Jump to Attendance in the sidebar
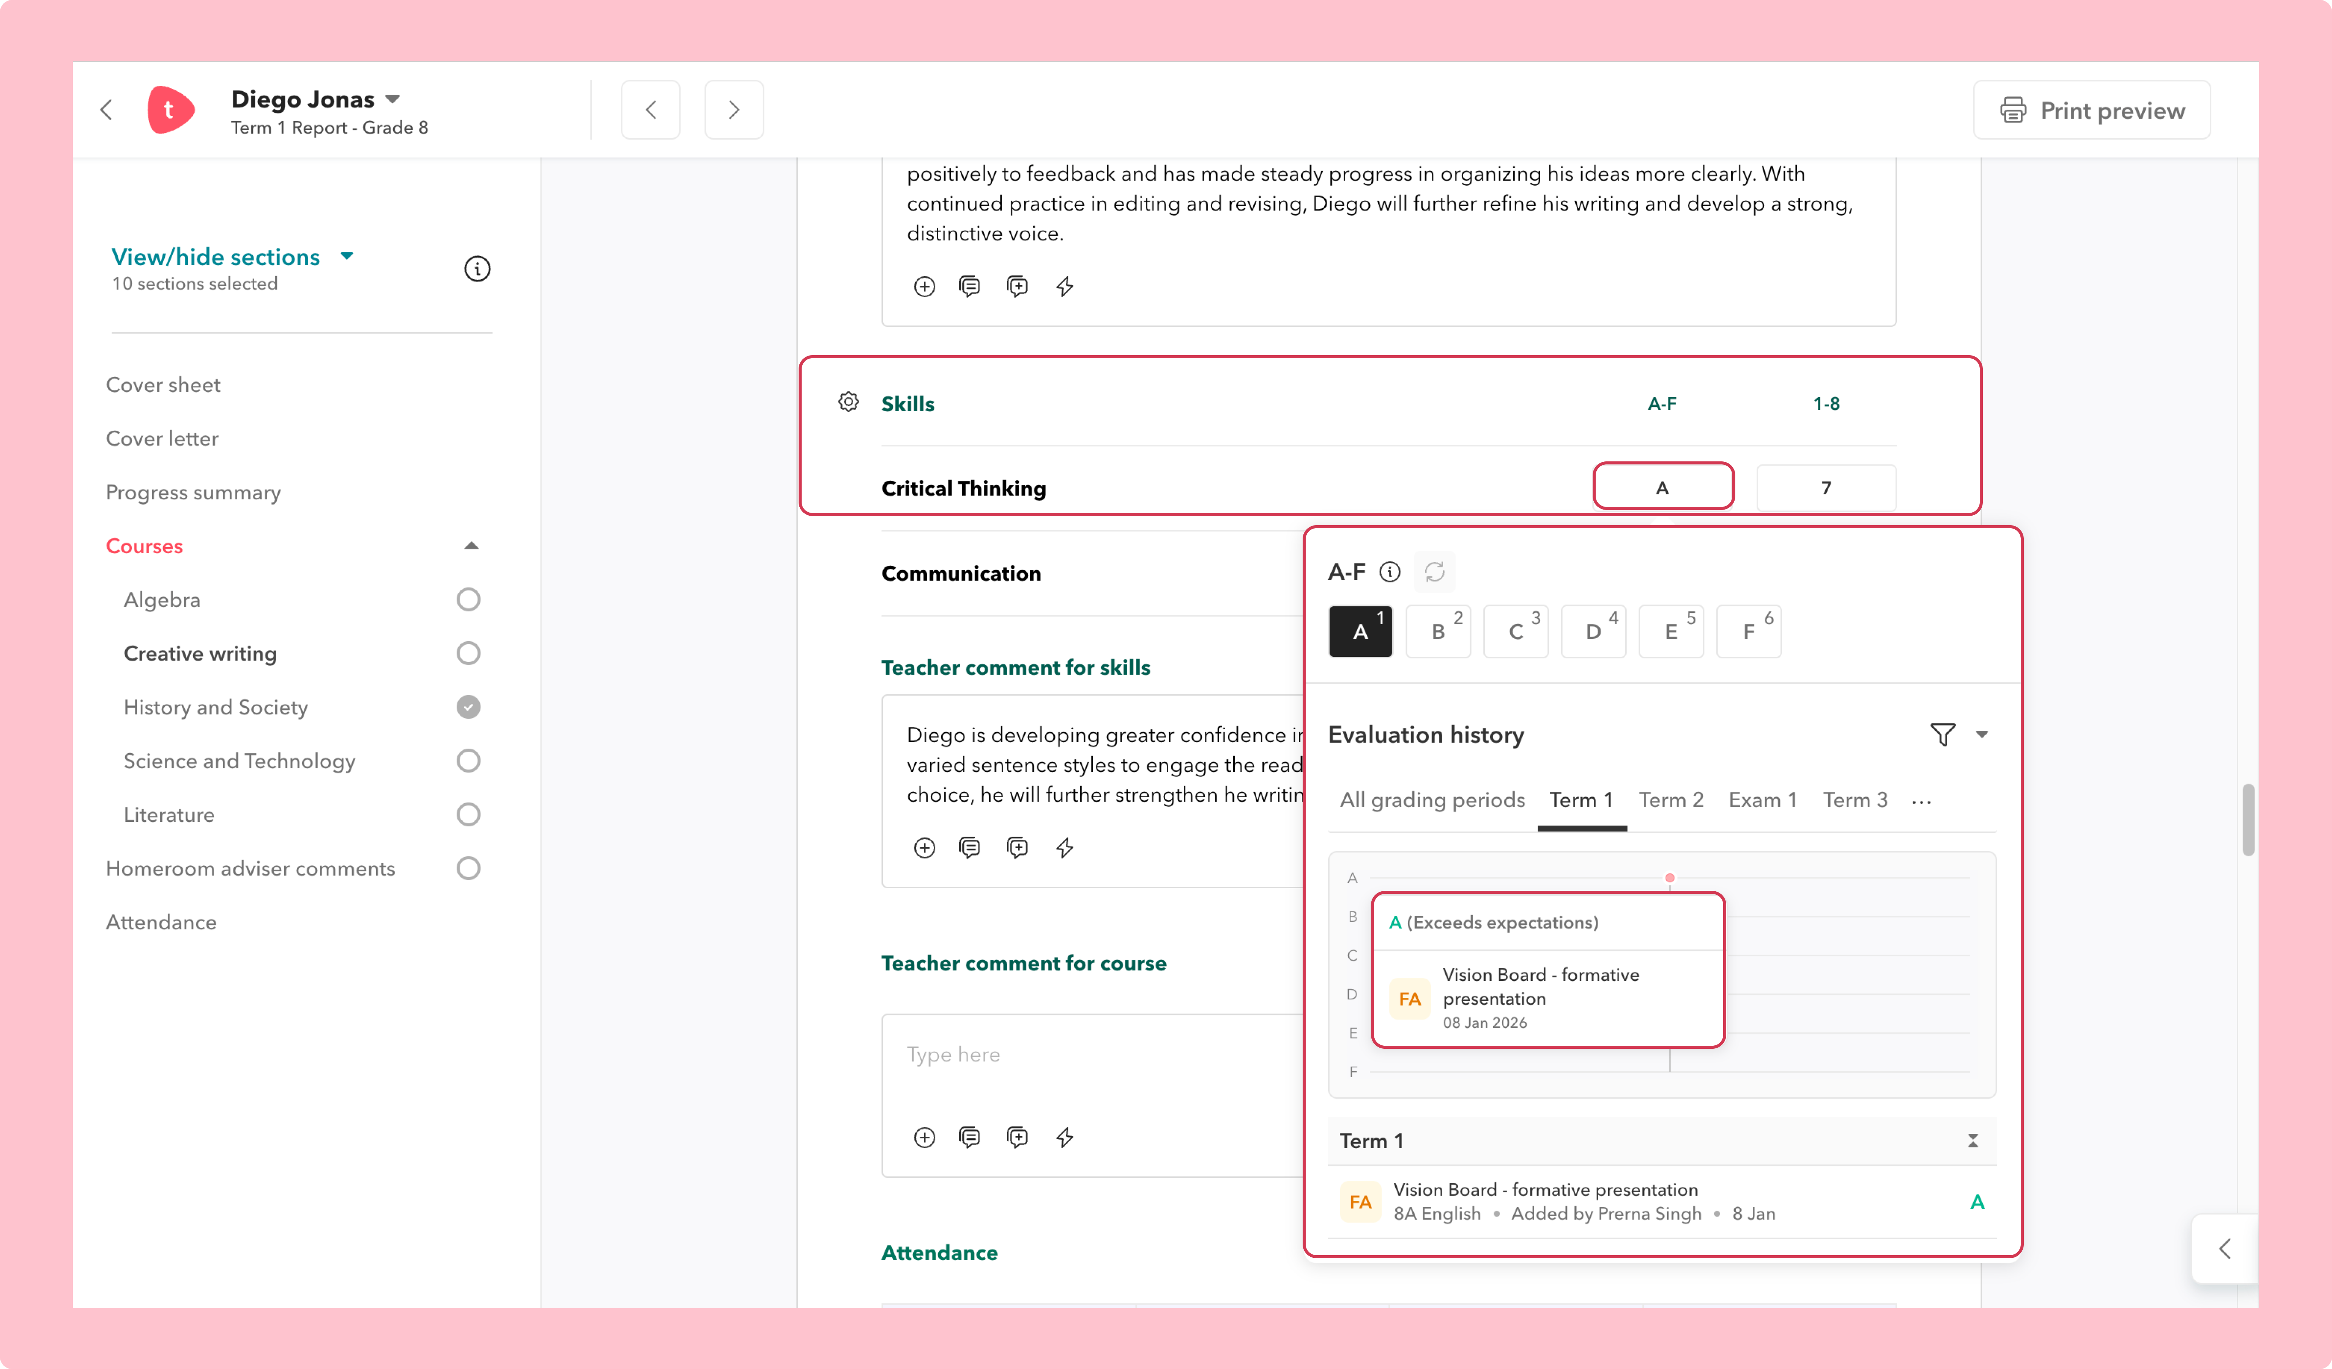The width and height of the screenshot is (2332, 1369). click(x=161, y=922)
